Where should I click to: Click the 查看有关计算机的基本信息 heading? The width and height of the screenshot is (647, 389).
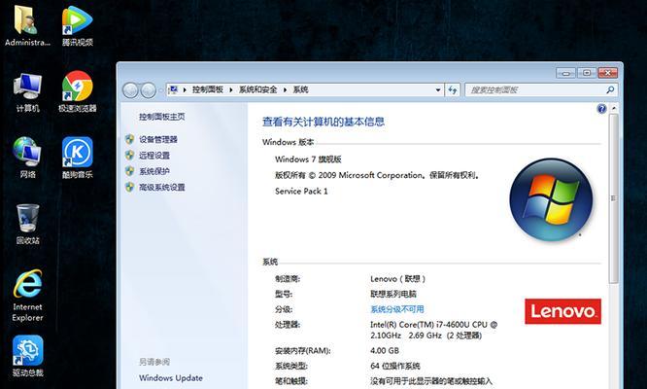(x=323, y=122)
